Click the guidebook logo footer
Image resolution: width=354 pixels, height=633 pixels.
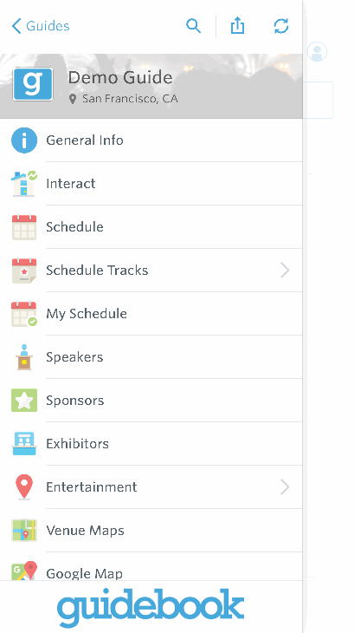[x=151, y=608]
